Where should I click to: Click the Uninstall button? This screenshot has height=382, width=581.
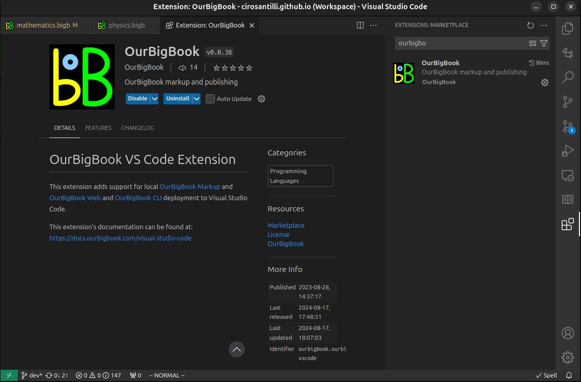click(178, 99)
